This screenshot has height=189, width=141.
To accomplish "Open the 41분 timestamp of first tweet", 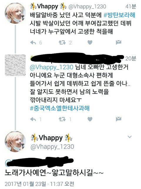I will (x=131, y=6).
